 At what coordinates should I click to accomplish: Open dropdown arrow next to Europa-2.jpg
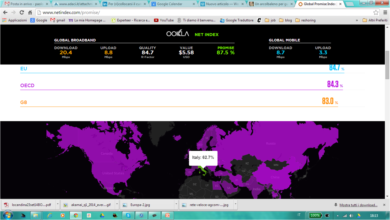(176, 205)
